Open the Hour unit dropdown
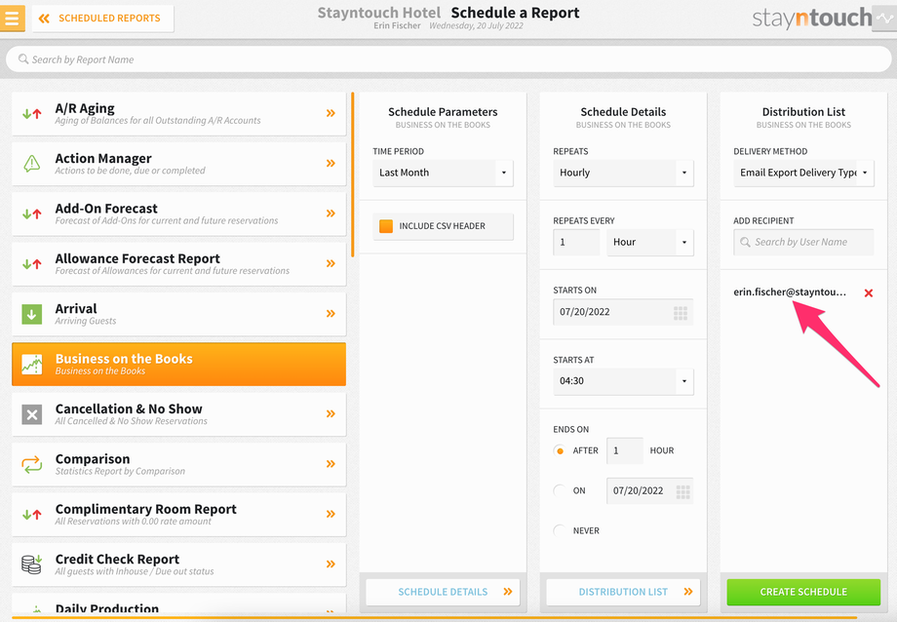Viewport: 897px width, 622px height. coord(650,242)
